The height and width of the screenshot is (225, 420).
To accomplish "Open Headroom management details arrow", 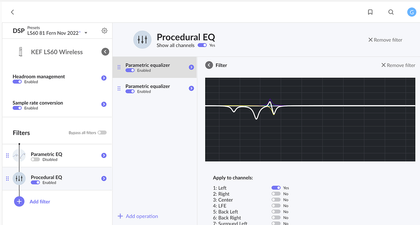I will point(104,78).
